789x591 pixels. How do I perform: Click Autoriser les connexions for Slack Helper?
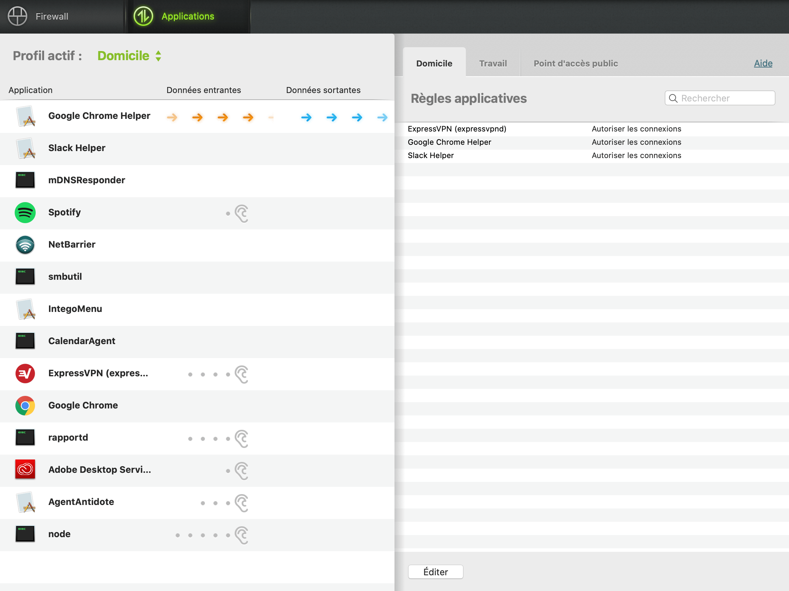coord(636,156)
